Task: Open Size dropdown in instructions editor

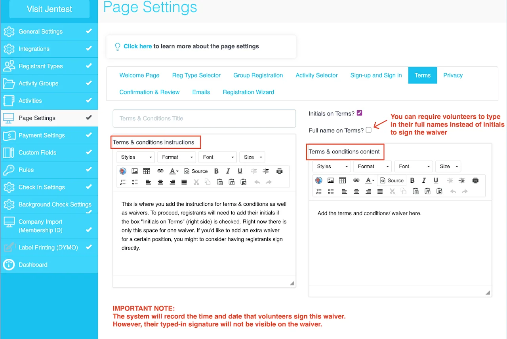Action: pyautogui.click(x=252, y=157)
